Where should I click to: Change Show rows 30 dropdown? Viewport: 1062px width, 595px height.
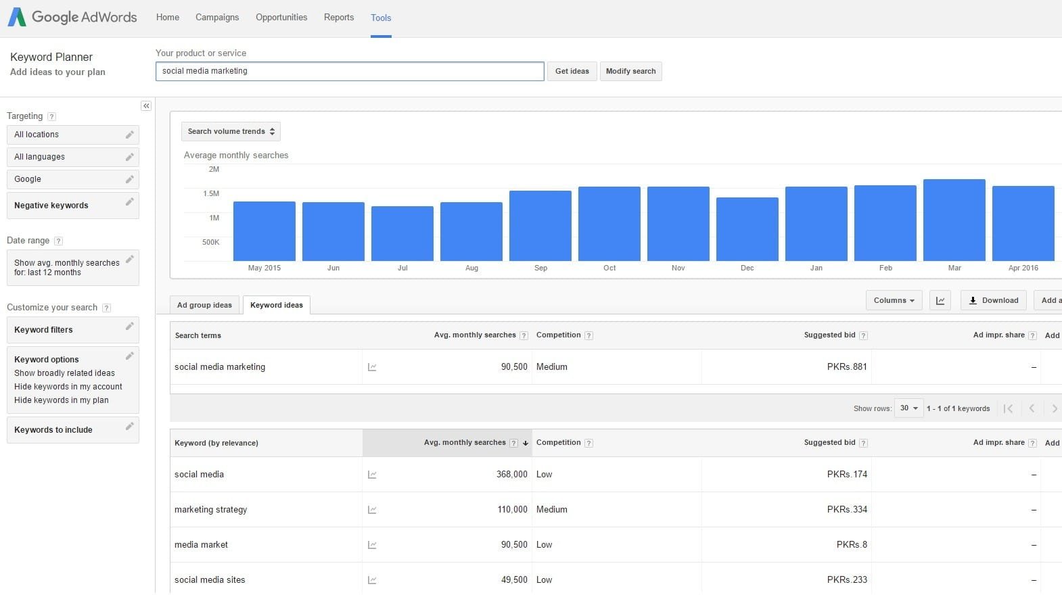908,408
